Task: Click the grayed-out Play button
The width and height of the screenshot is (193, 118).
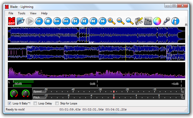Action: point(30,21)
